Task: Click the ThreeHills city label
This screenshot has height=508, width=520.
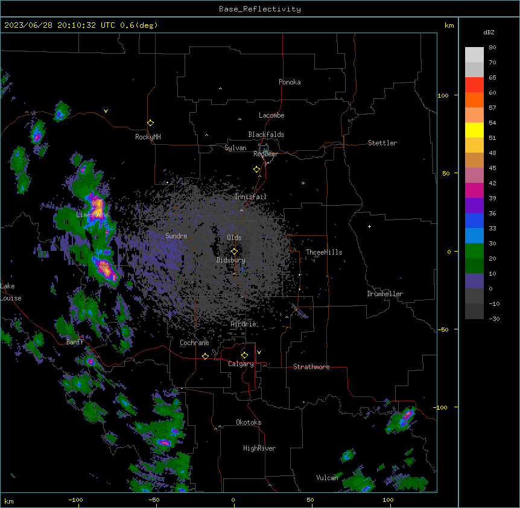Action: tap(324, 252)
